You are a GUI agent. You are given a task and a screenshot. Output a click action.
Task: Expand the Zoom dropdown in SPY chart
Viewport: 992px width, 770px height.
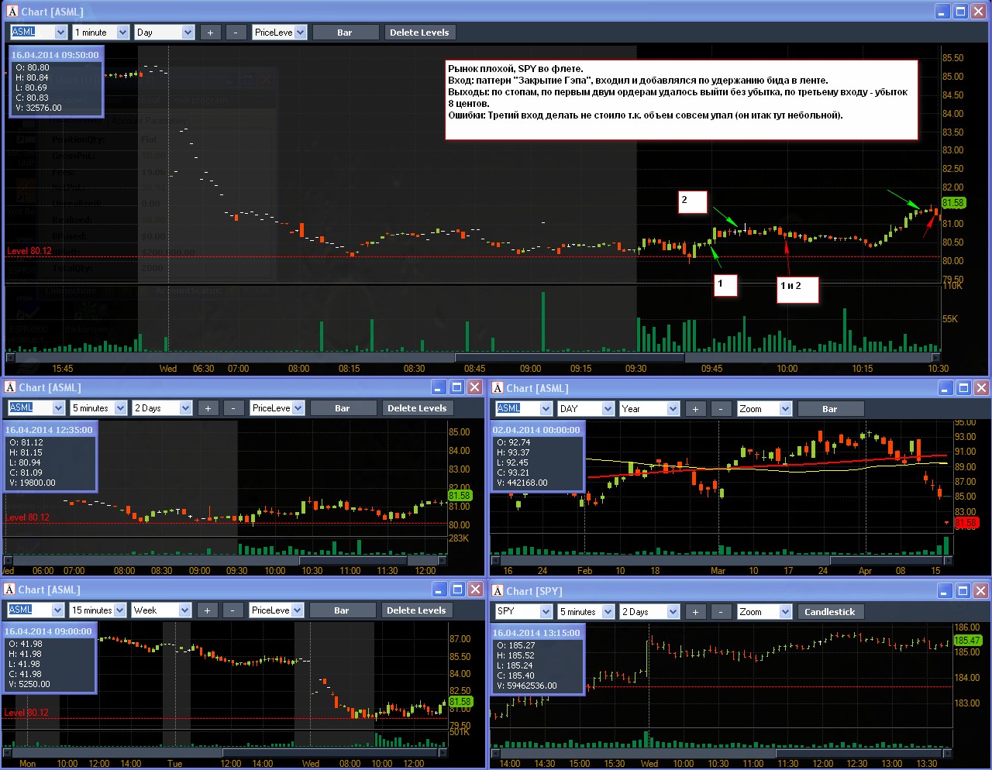764,612
